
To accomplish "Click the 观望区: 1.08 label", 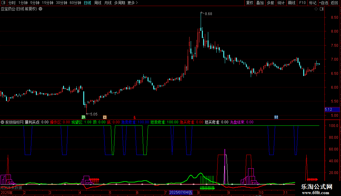I will click(81, 122).
